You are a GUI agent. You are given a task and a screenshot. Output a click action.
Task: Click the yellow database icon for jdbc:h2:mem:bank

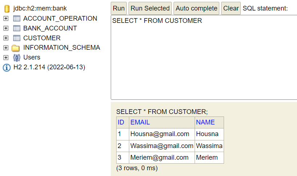coord(7,8)
